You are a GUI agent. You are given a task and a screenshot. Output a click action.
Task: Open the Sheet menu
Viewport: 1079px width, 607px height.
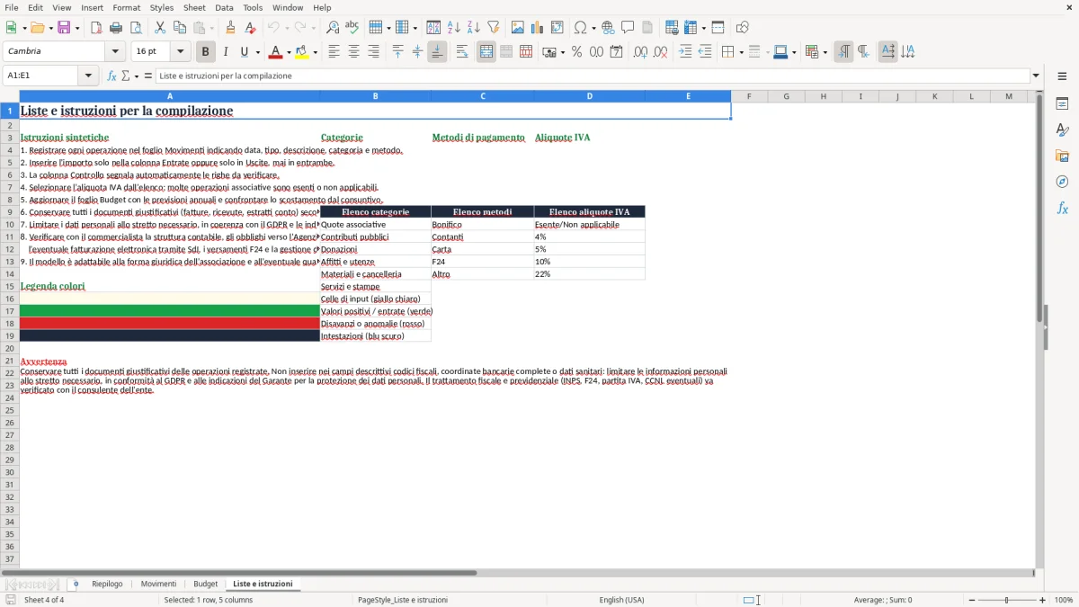point(194,7)
